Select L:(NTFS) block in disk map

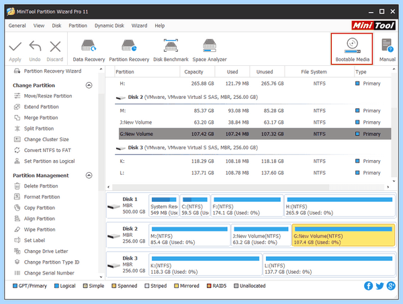click(x=329, y=265)
